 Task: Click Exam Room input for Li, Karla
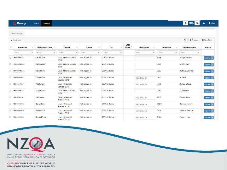tap(145, 78)
